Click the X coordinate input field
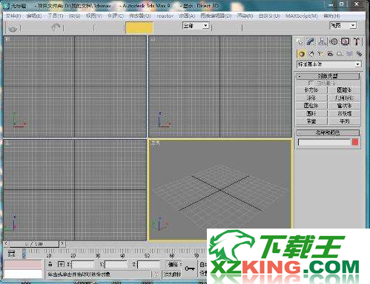 pos(82,265)
